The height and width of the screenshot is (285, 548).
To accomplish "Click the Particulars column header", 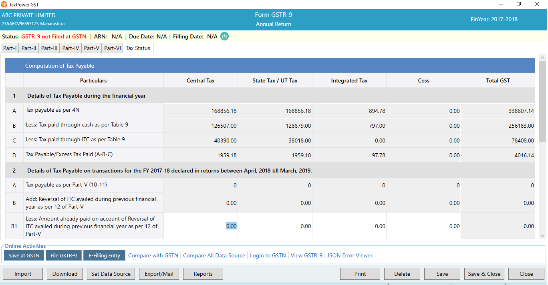I will click(x=93, y=80).
